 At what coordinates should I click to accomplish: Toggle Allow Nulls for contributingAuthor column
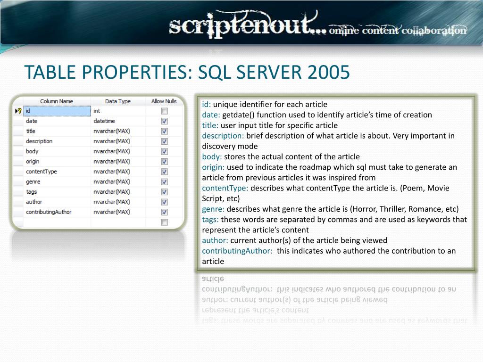[x=165, y=213]
